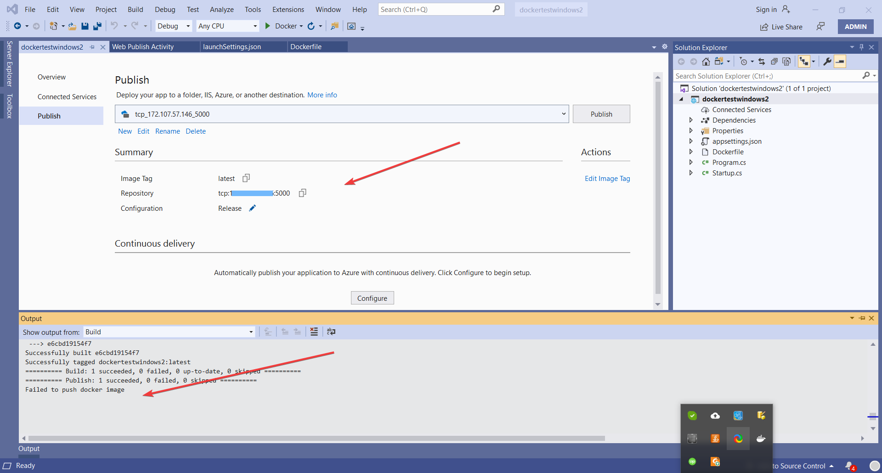Collapse dockertestwindows2 project node

click(x=681, y=99)
